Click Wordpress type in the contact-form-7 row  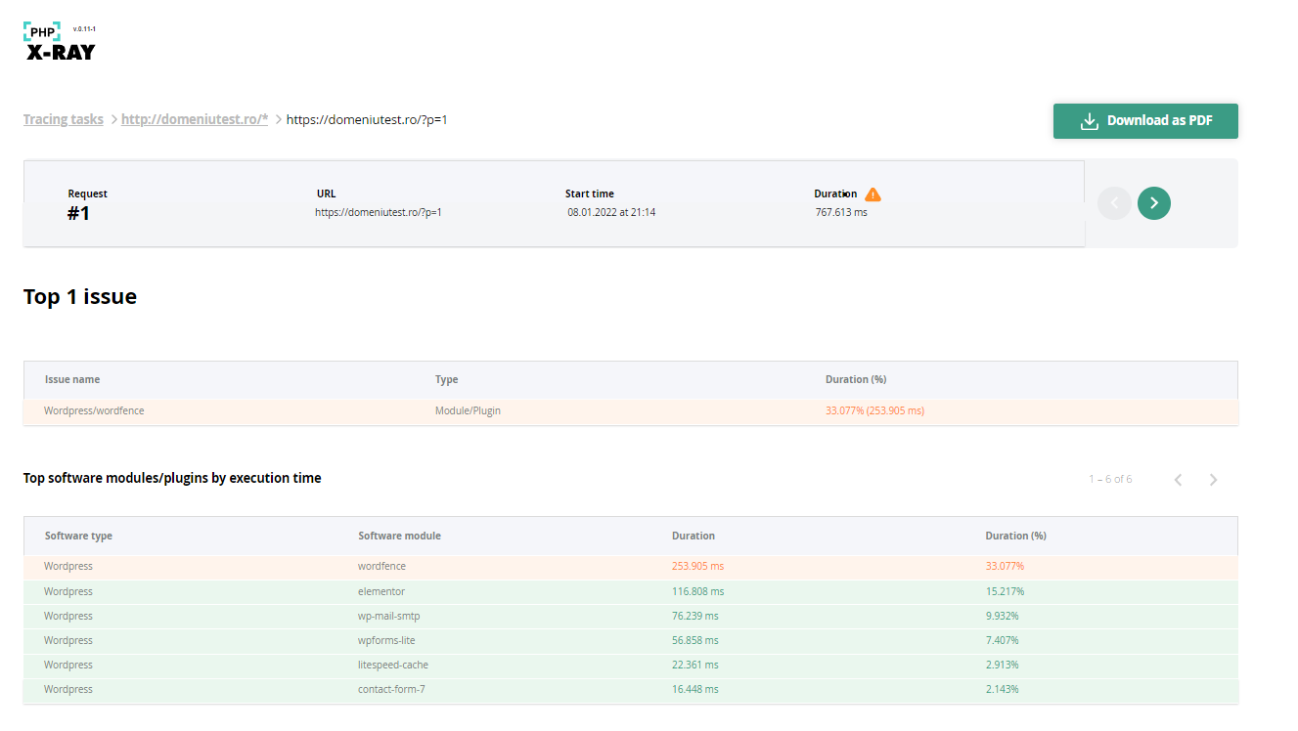(x=68, y=689)
